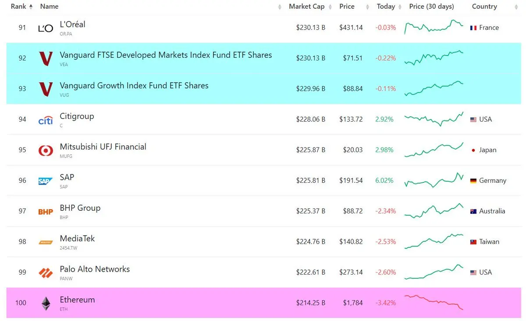Click the France flag next to L'Oréal
Screen dimensions: 526x321
coord(473,28)
